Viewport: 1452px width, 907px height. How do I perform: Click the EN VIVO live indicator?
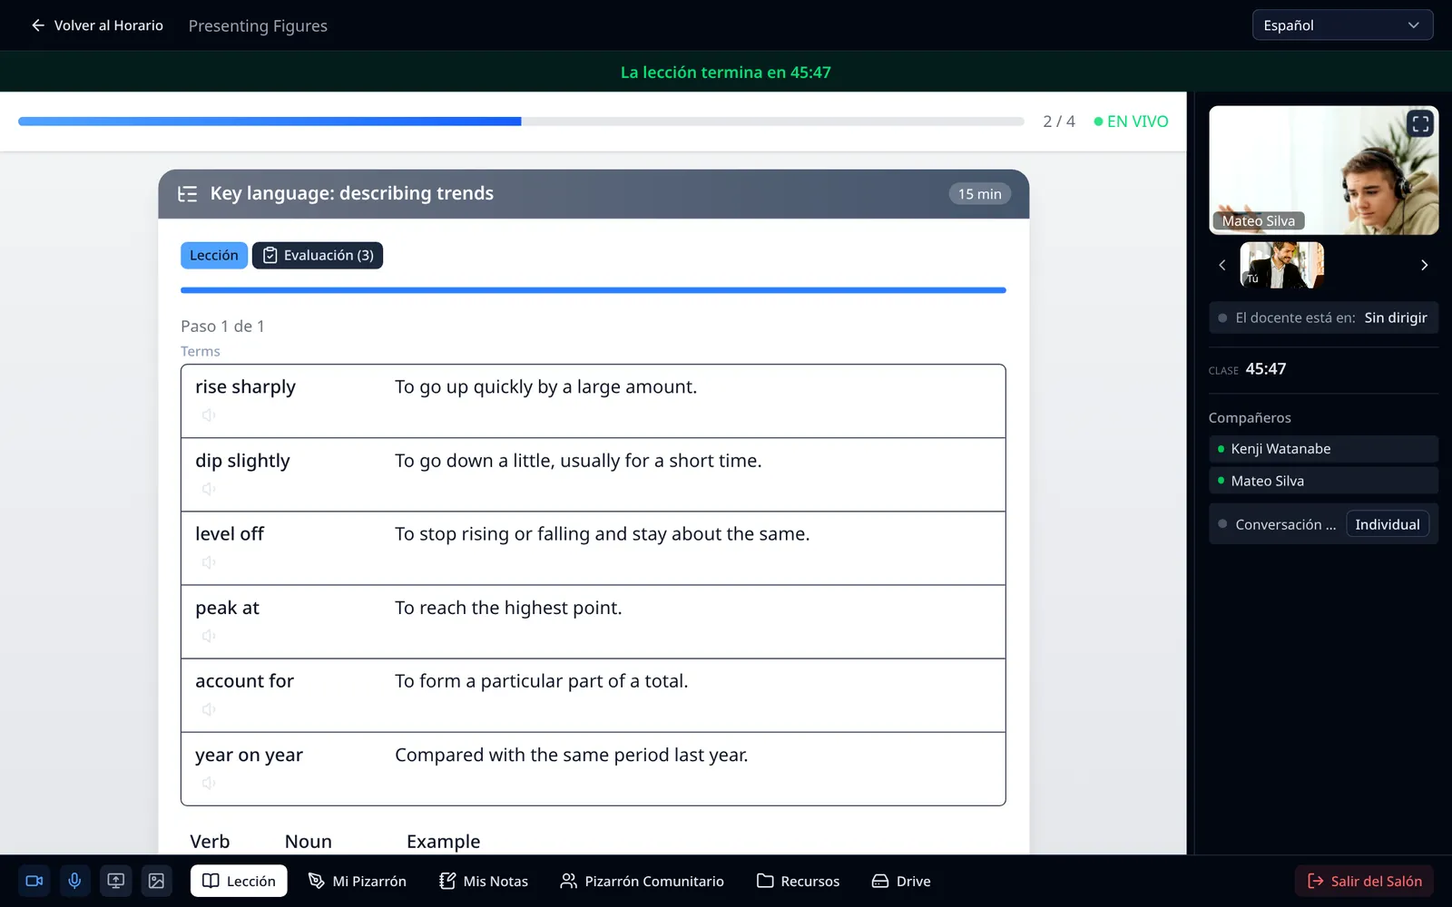tap(1131, 122)
